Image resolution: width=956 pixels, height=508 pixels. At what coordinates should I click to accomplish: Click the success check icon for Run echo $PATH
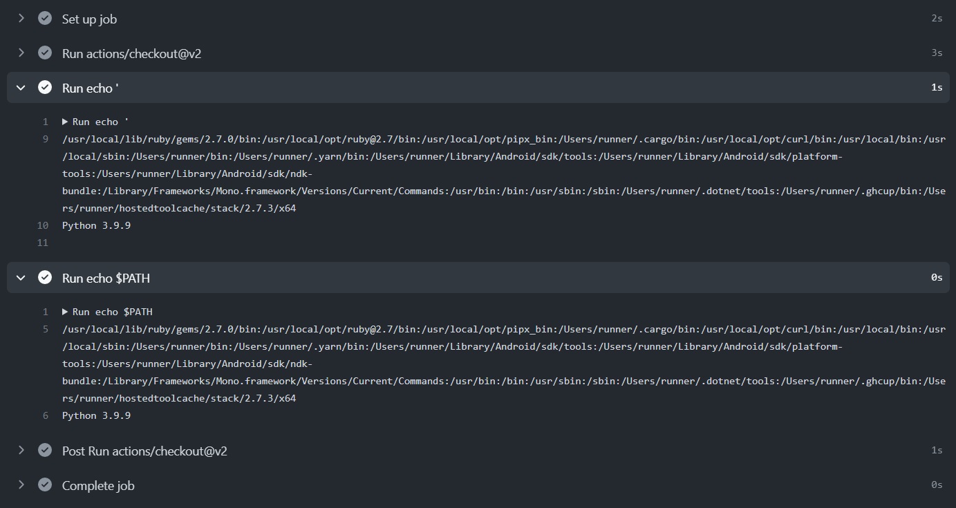point(45,278)
